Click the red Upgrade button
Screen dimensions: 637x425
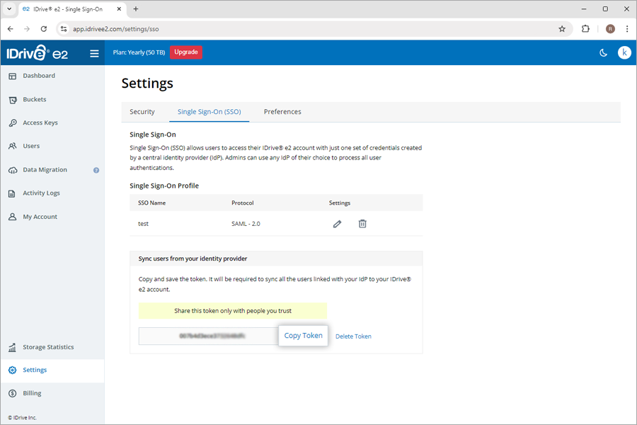(186, 52)
